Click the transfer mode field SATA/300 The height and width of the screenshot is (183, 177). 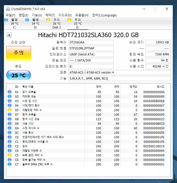tap(91, 60)
